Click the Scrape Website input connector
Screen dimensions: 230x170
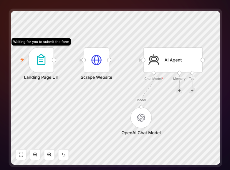coord(84,60)
